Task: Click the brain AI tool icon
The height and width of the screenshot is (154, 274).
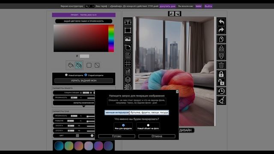Action: pyautogui.click(x=128, y=87)
